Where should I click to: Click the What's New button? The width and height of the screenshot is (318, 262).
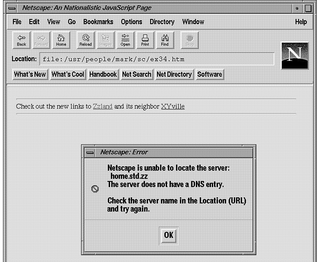click(x=30, y=74)
